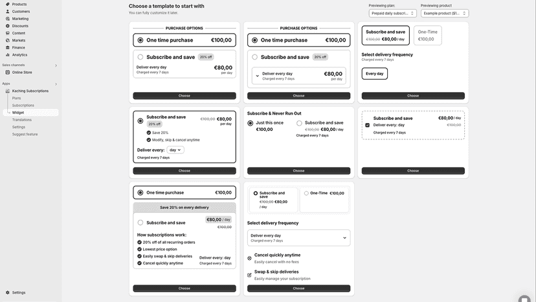
Task: Click the 'Every day' frequency button
Action: 375,73
